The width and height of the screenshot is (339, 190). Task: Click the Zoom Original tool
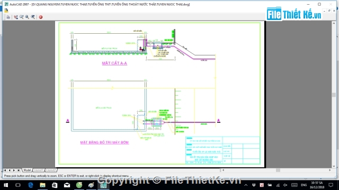coord(33,17)
